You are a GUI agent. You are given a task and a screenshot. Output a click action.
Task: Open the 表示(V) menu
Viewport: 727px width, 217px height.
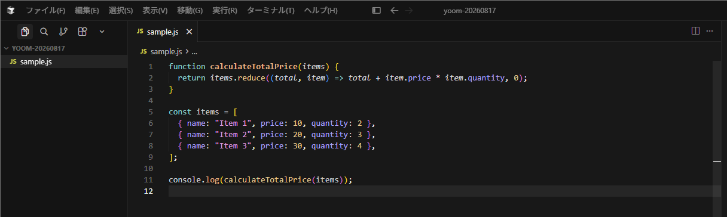[x=155, y=11]
